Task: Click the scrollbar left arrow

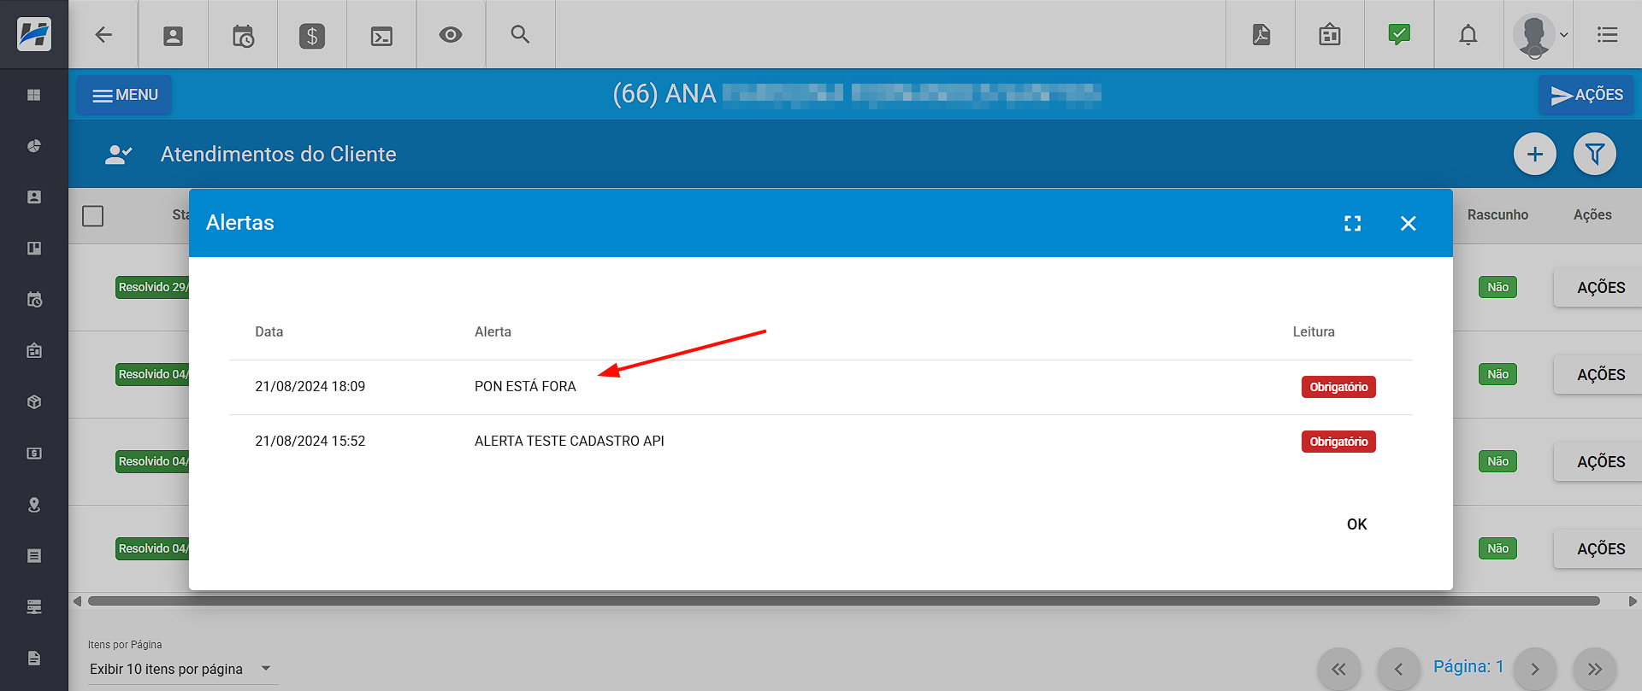Action: [77, 601]
